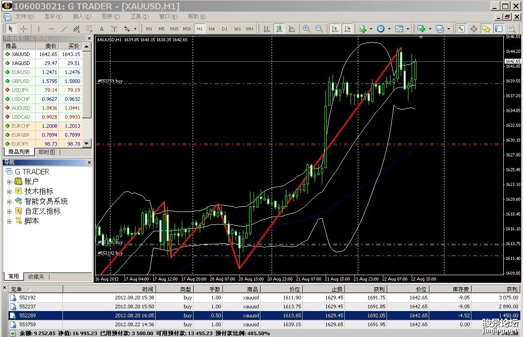Switch chart to M15 timeframe
Screen dimensions: 523x337
[x=174, y=29]
